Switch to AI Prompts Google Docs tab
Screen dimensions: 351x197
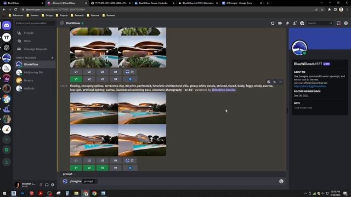click(242, 3)
